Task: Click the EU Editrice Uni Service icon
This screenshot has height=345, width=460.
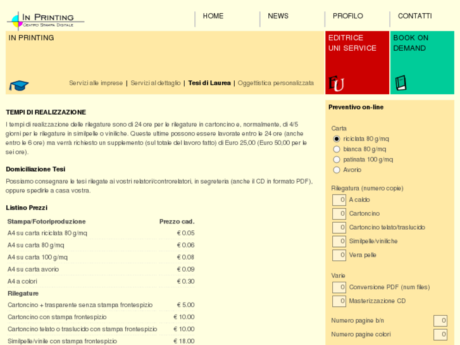Action: pos(336,84)
